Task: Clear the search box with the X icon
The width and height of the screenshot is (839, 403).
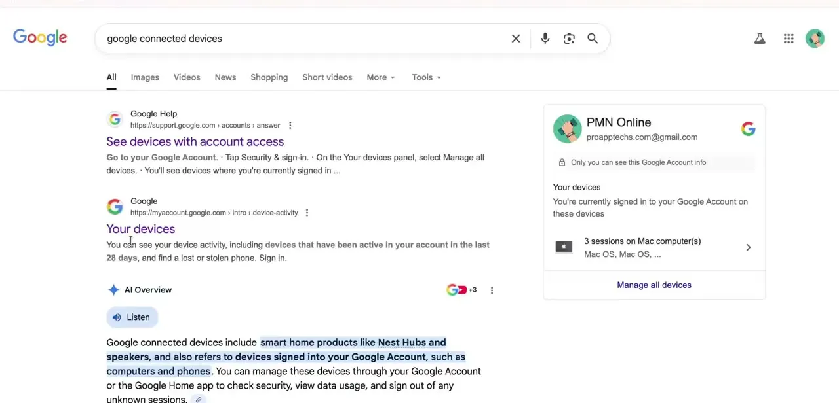Action: pyautogui.click(x=516, y=39)
